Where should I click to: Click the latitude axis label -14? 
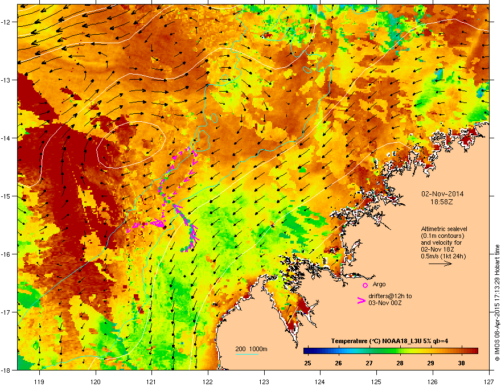(x=6, y=138)
